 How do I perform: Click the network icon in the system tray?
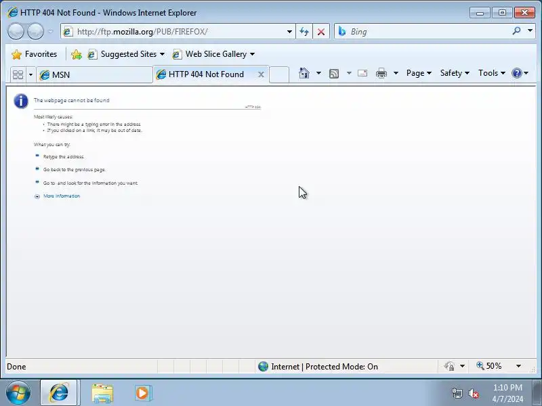(x=457, y=393)
